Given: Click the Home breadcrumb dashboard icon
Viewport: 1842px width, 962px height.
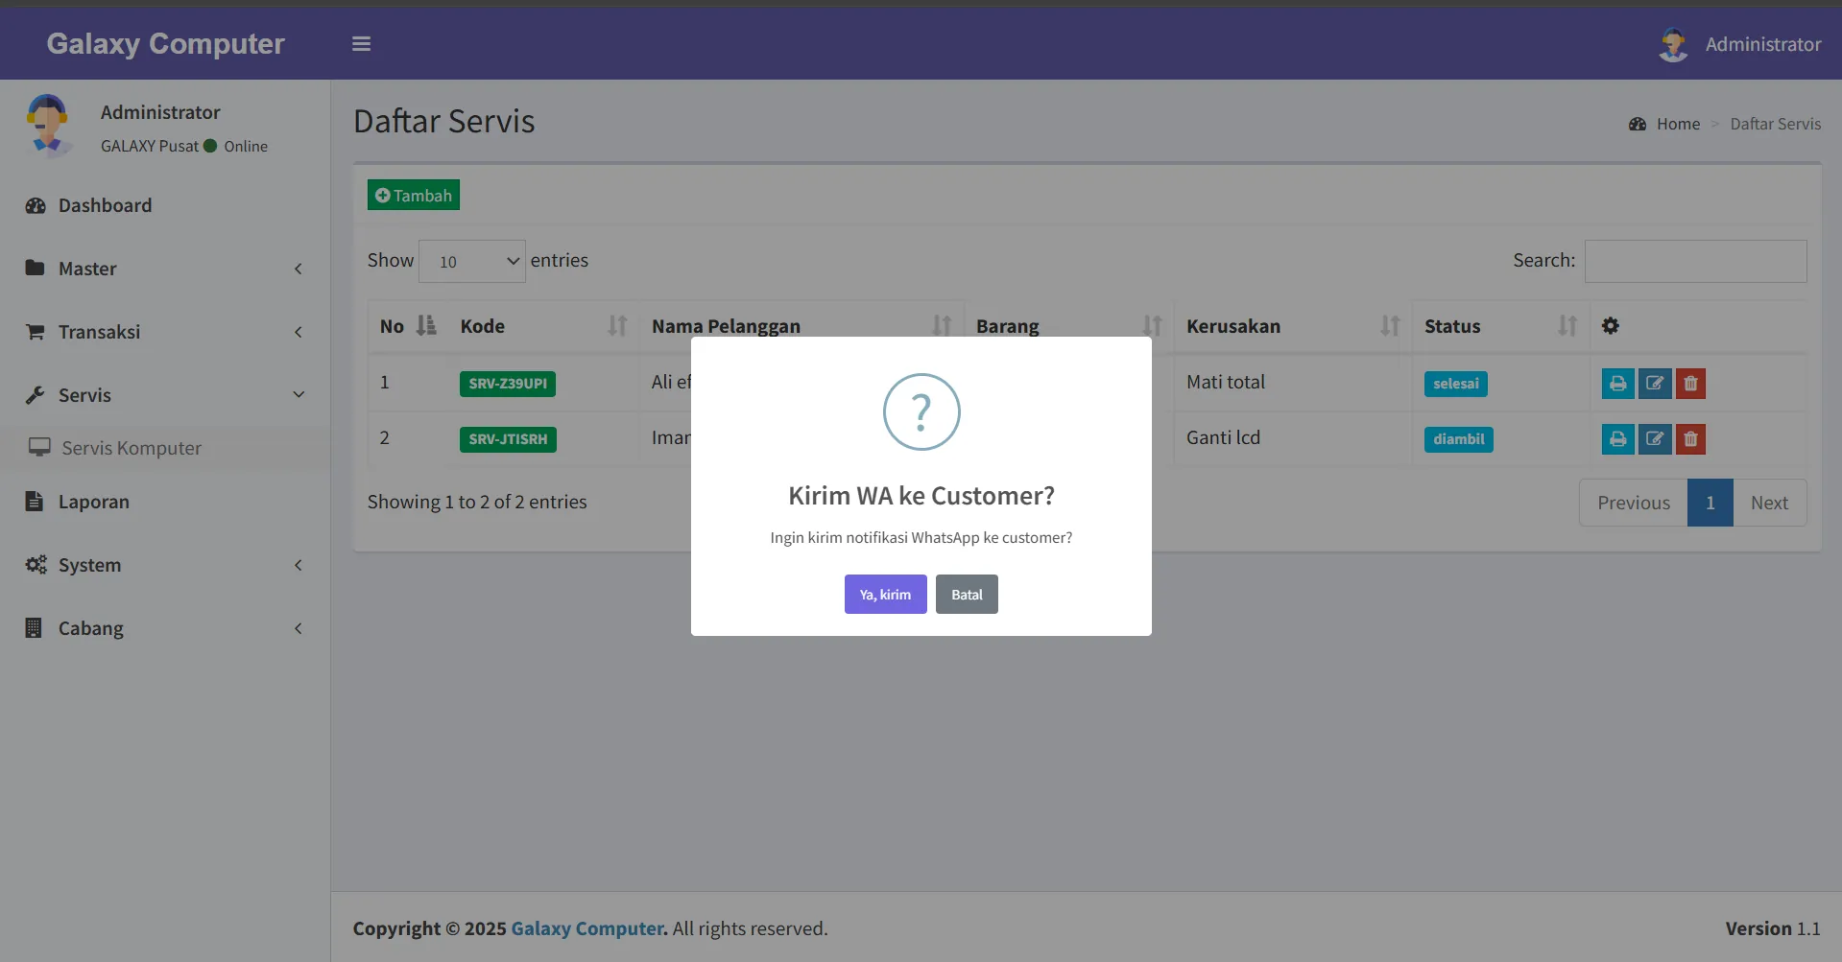Looking at the screenshot, I should 1638,124.
